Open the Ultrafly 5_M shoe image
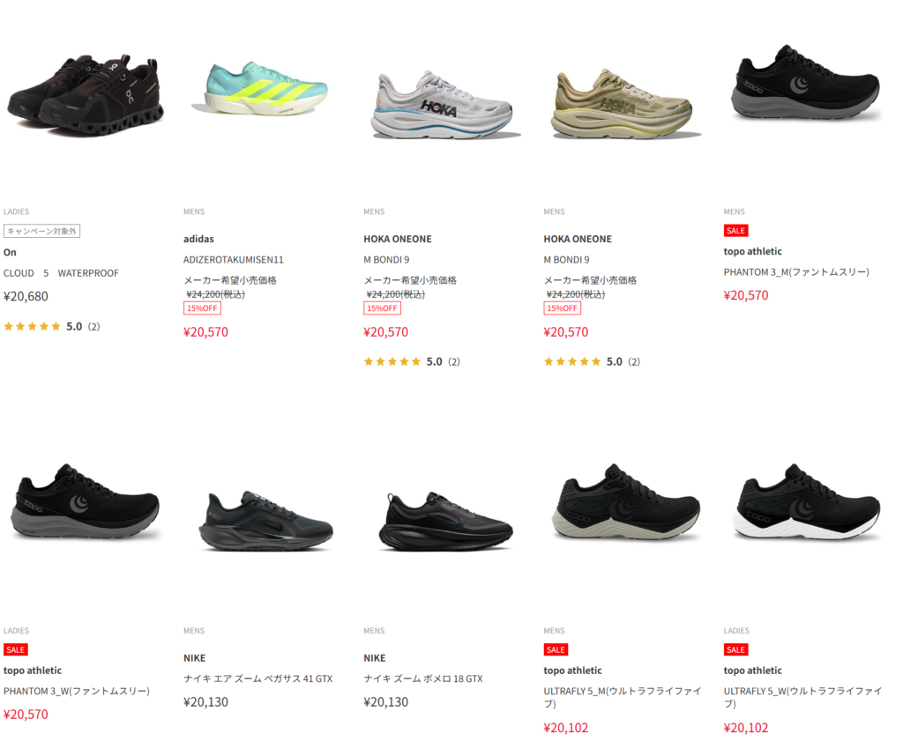 click(626, 501)
